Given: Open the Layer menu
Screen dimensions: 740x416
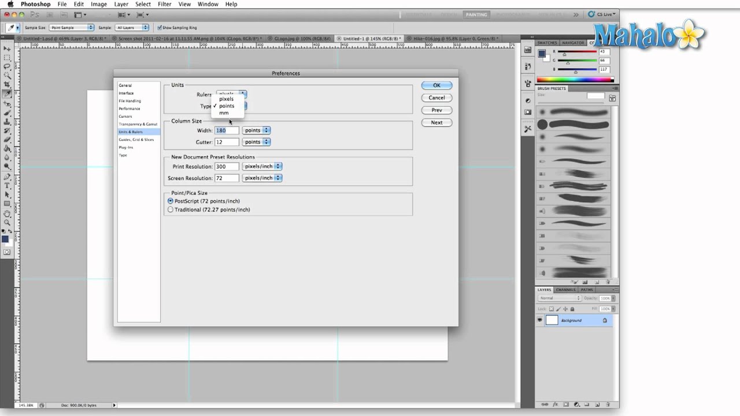Looking at the screenshot, I should [121, 4].
